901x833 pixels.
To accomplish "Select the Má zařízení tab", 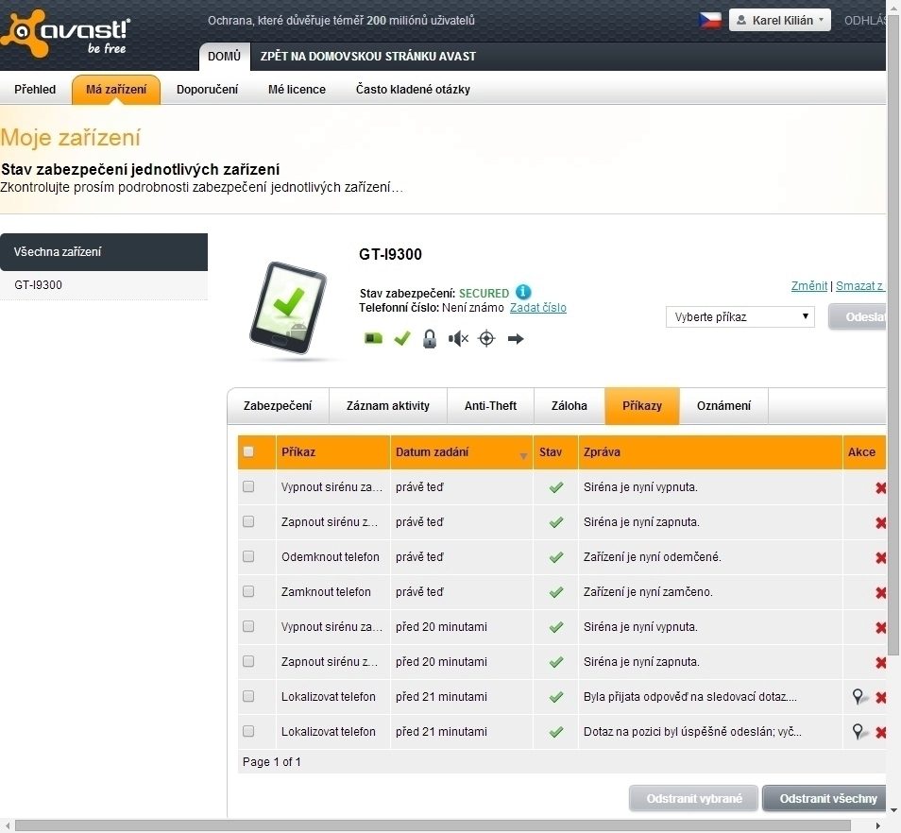I will pos(116,89).
